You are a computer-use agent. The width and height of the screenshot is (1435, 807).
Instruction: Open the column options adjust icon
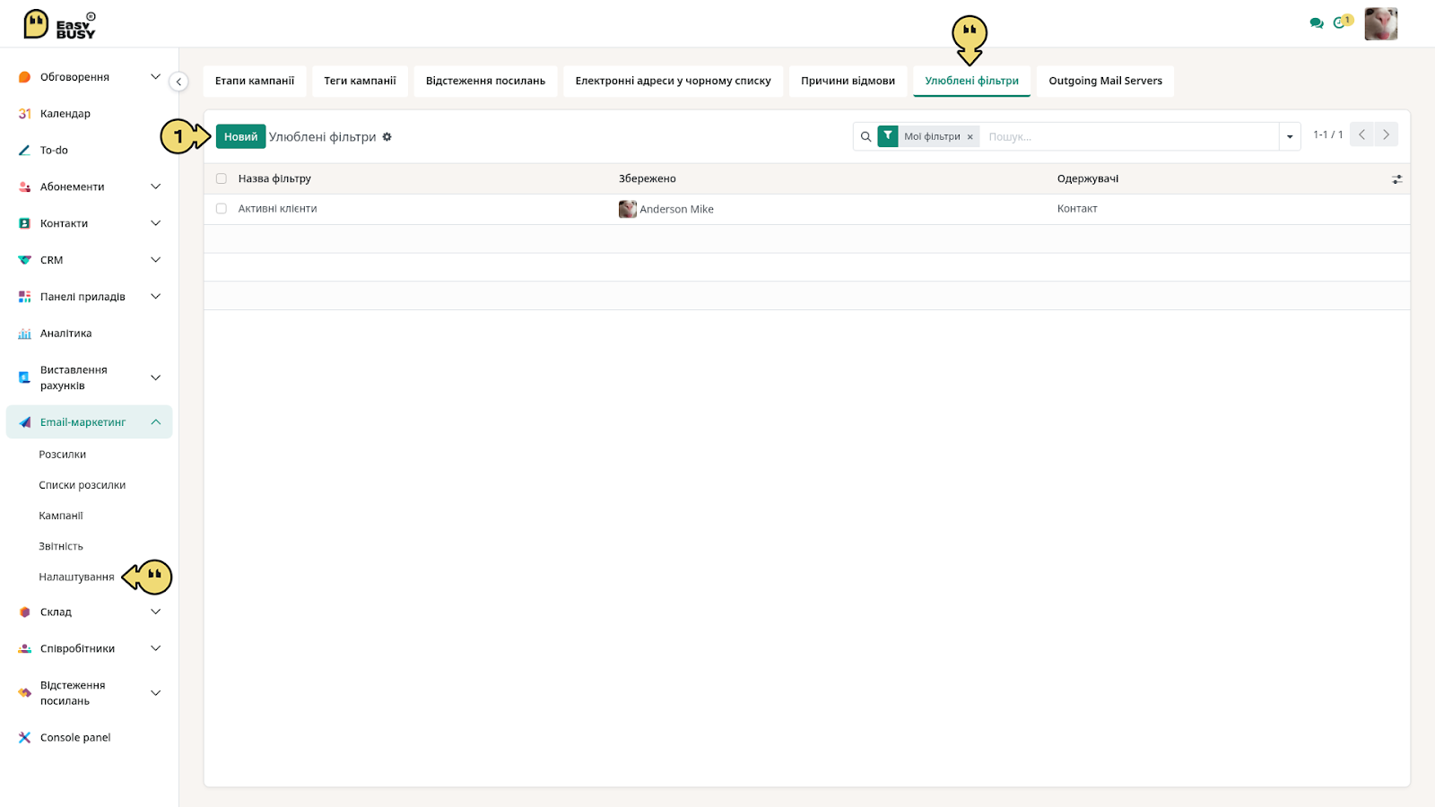[x=1396, y=179]
